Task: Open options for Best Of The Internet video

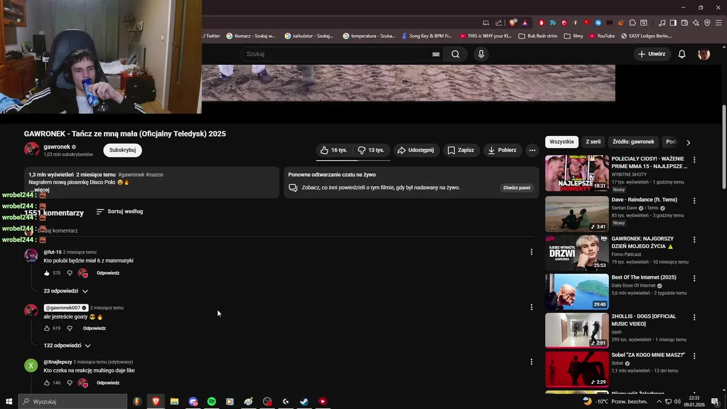Action: pos(694,278)
